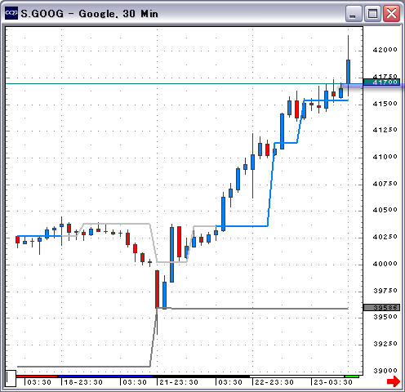The height and width of the screenshot is (392, 405).
Task: Click the S.GOOG - Google, 30 Min title
Action: (x=89, y=14)
